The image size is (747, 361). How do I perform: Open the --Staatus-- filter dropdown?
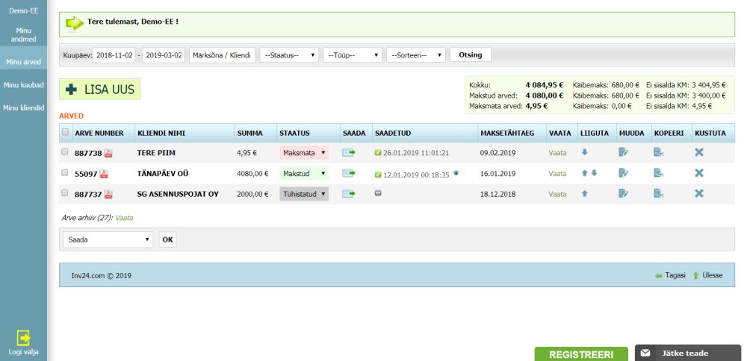(289, 55)
